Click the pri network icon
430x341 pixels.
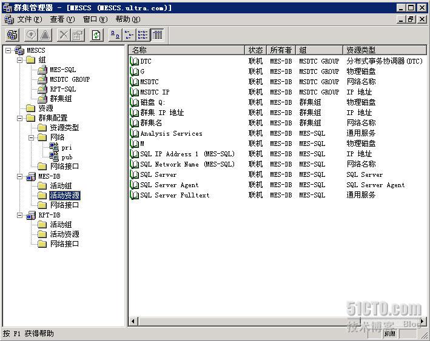coord(54,147)
